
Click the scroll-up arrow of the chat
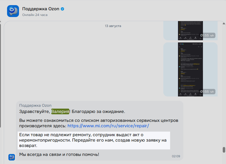pyautogui.click(x=224, y=23)
